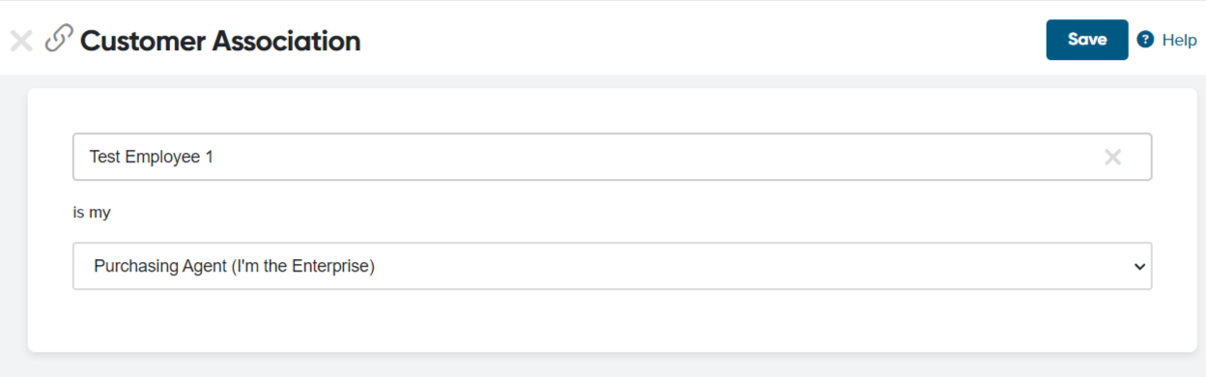Click the chain link icon beside the title
Viewport: 1206px width, 377px height.
pos(59,39)
